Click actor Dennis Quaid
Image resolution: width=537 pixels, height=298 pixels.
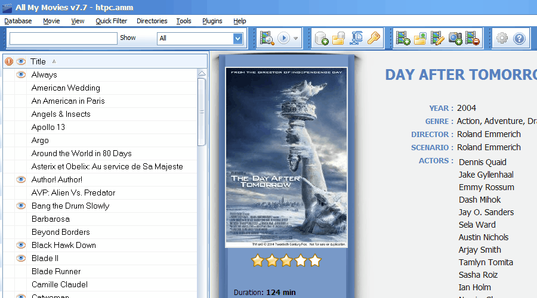(483, 162)
